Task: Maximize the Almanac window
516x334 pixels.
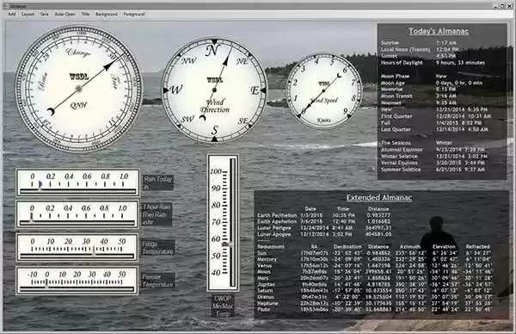Action: point(502,6)
